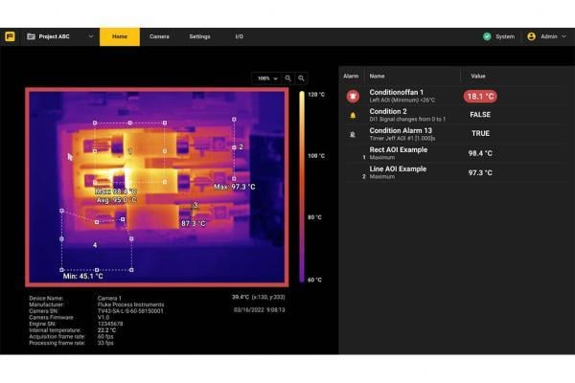
Task: Click the yellow bell icon for Condition 2
Action: point(352,114)
